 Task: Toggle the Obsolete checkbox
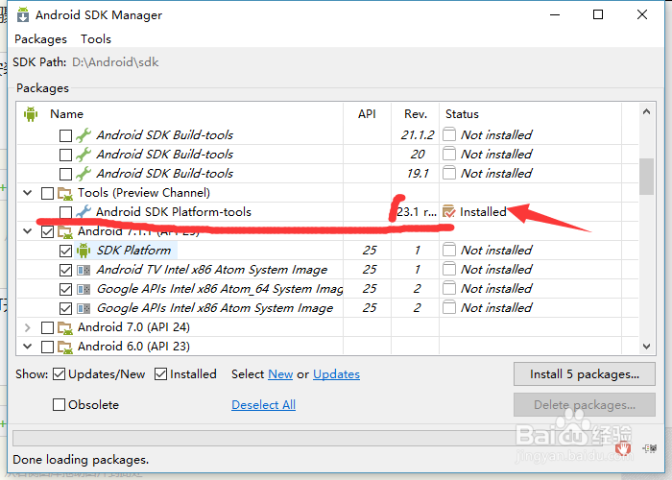(x=60, y=405)
